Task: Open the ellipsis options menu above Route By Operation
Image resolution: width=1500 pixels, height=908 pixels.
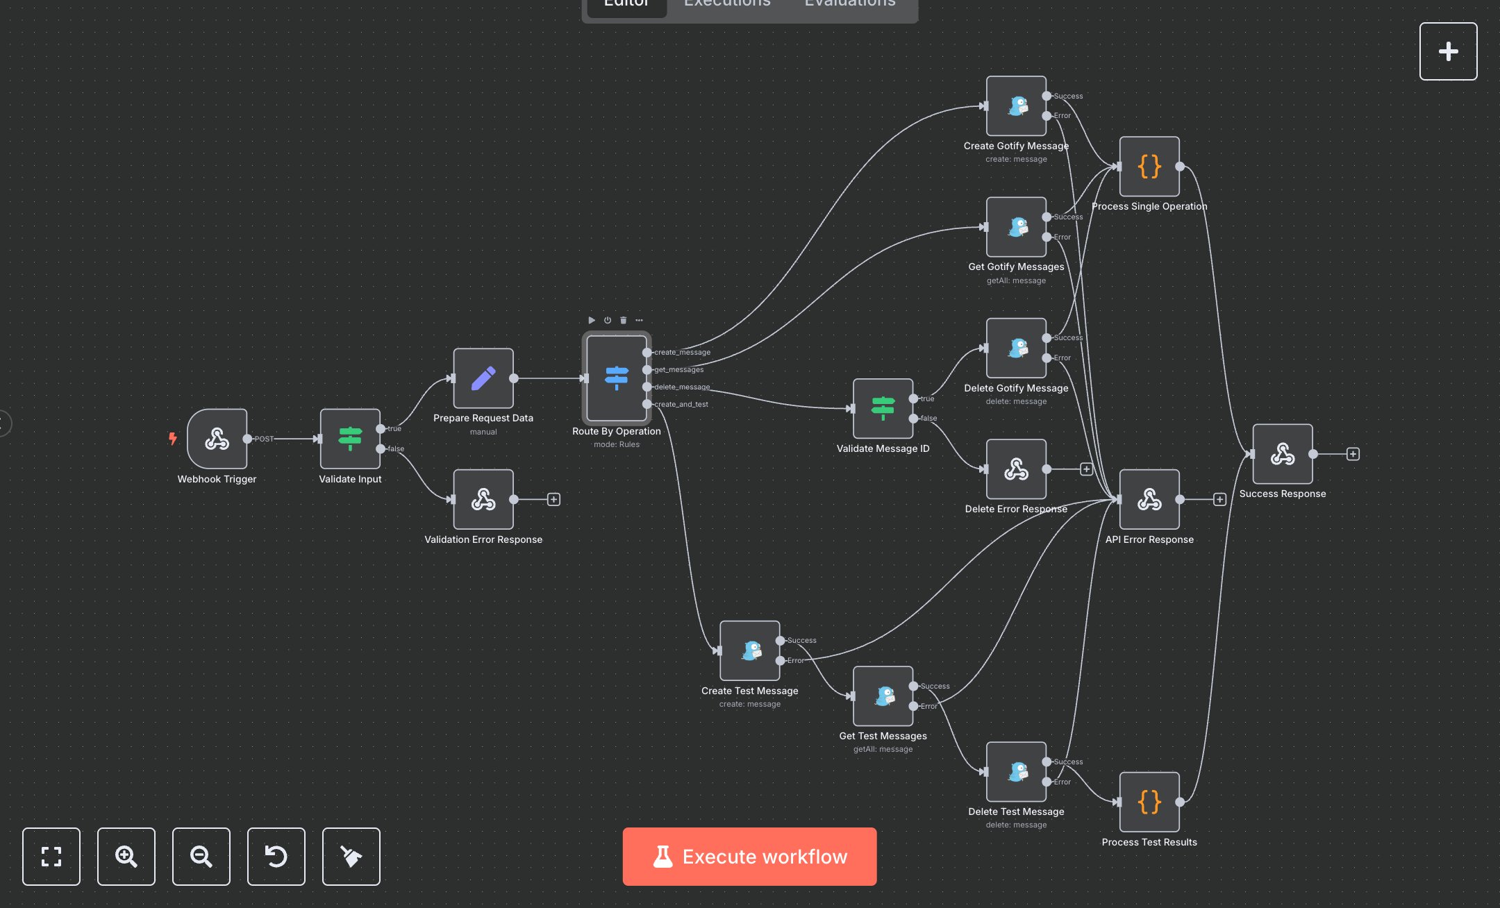Action: [638, 320]
